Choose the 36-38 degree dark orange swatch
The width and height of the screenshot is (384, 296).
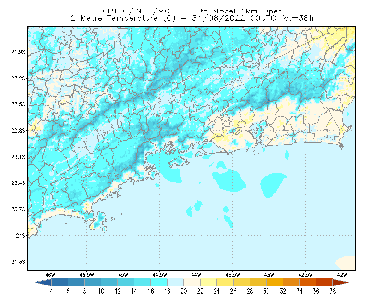coord(324,283)
